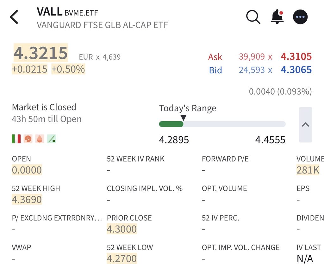
Task: Tap the 52 WEEK LOW value 4.2700
Action: click(122, 259)
